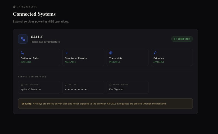Viewport: 218px width, 134px height.
Task: Click the Connected Systems heading
Action: click(34, 14)
